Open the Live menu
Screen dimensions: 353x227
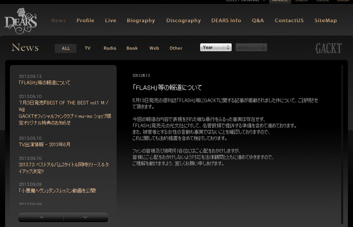click(x=111, y=21)
